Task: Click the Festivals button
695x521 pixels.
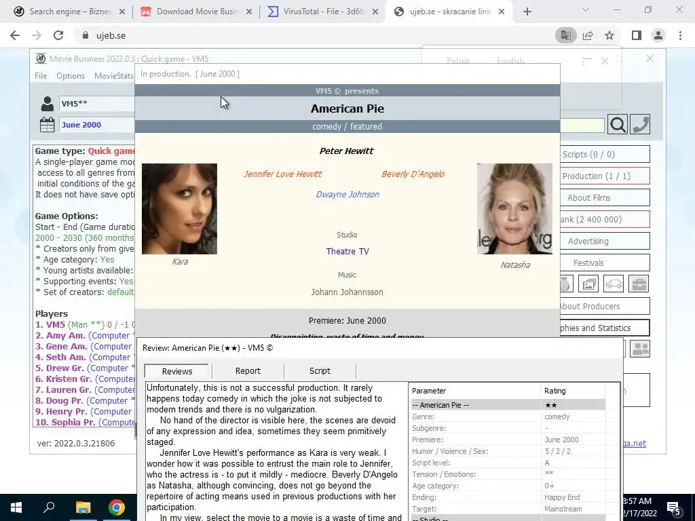Action: (605, 263)
